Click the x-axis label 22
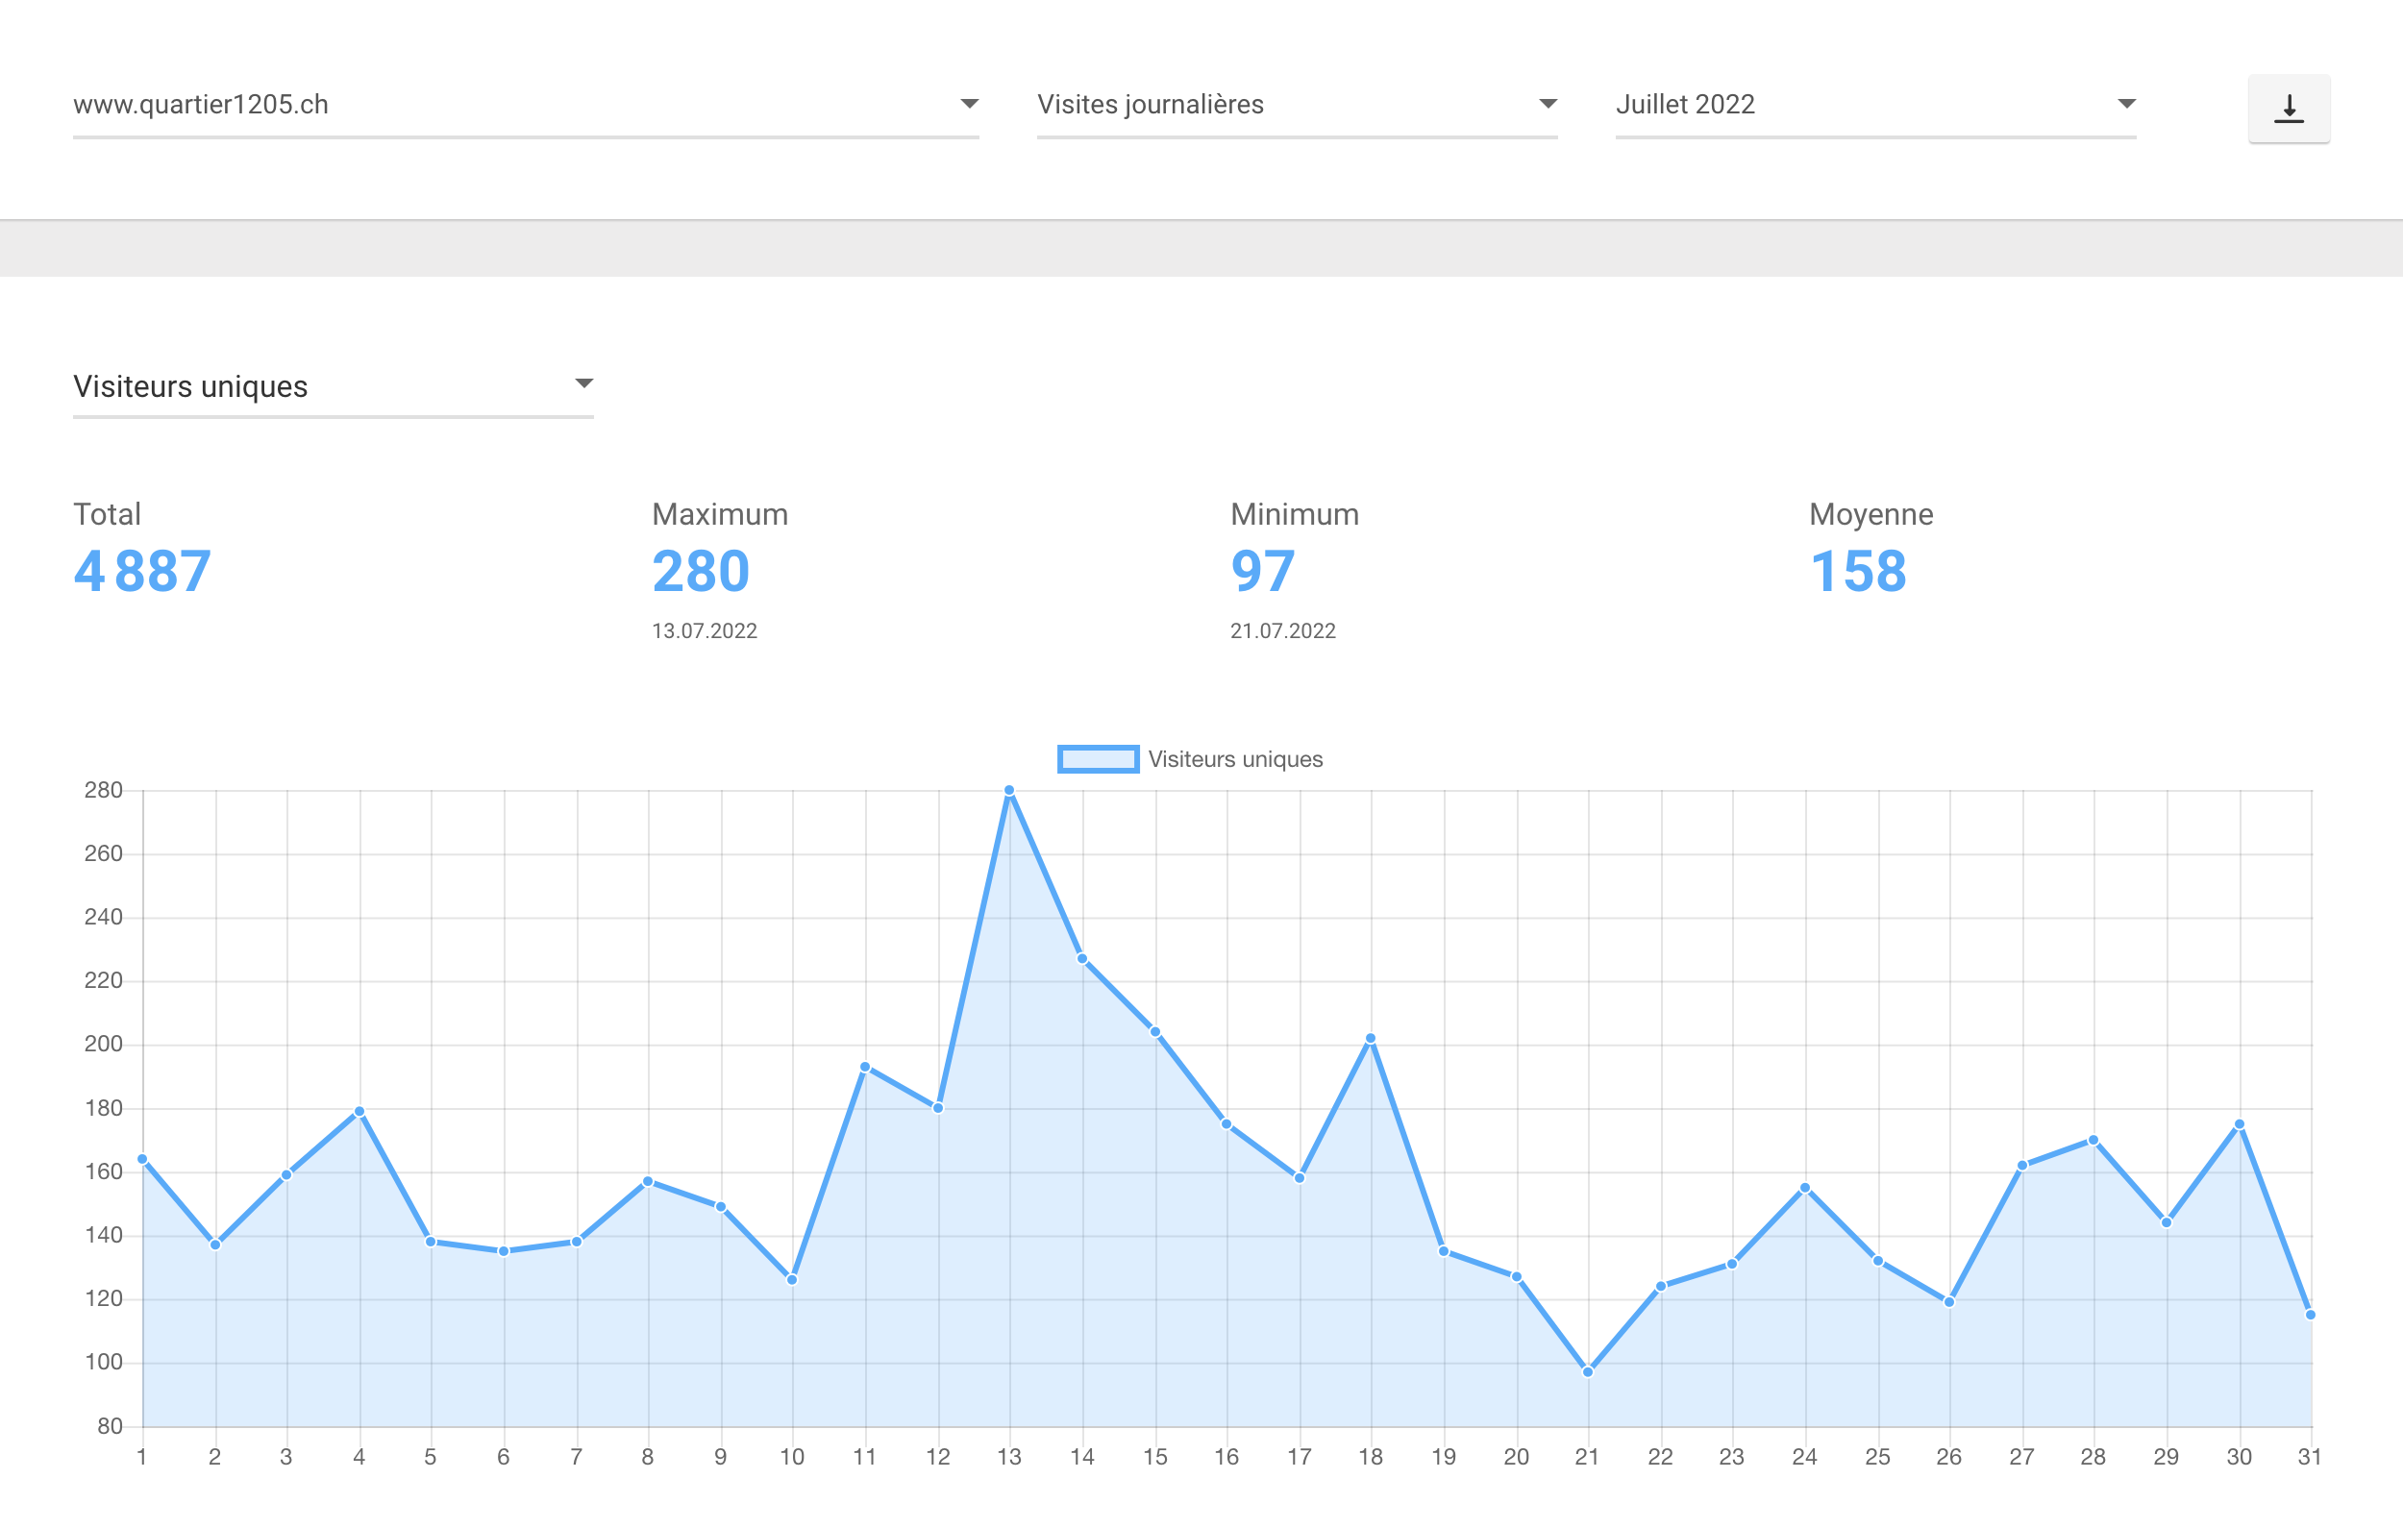This screenshot has height=1528, width=2403. tap(1660, 1457)
